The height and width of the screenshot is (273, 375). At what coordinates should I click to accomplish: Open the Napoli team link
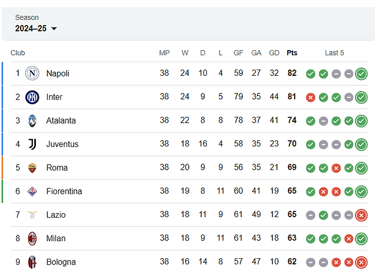point(58,74)
